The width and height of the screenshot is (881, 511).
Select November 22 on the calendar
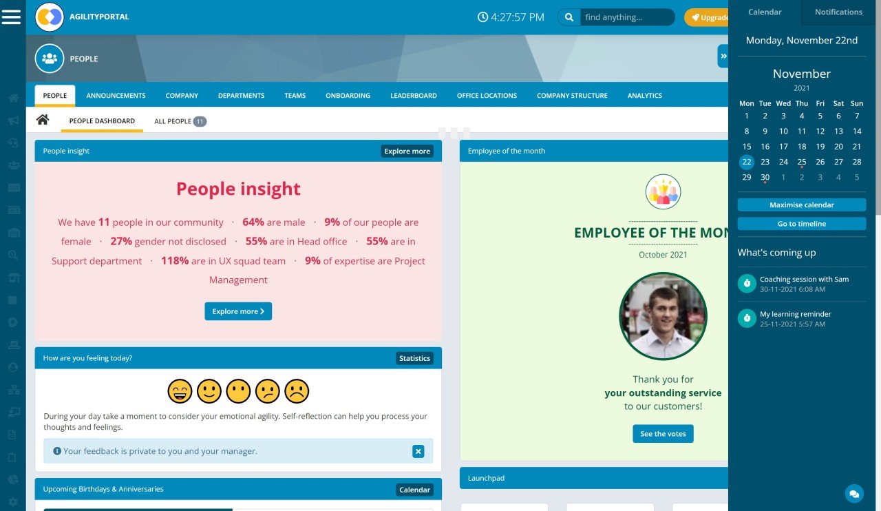tap(746, 162)
